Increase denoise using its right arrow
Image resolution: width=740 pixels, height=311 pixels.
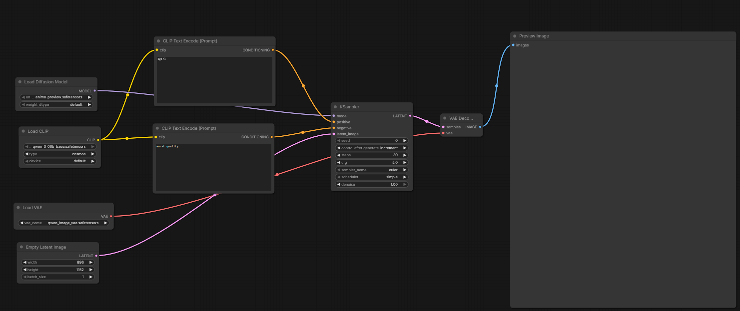(405, 184)
